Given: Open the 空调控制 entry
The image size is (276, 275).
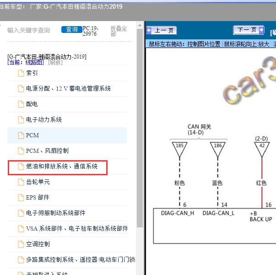Looking at the screenshot, I should pyautogui.click(x=38, y=244).
